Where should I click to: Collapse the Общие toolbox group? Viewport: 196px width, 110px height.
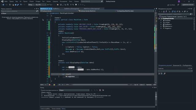click(2, 13)
